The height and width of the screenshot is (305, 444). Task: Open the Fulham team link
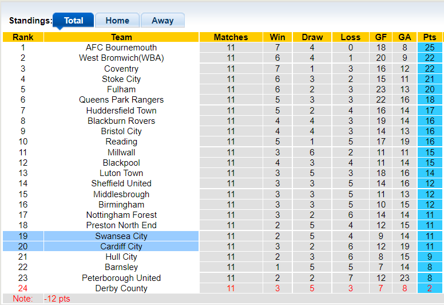pos(121,89)
